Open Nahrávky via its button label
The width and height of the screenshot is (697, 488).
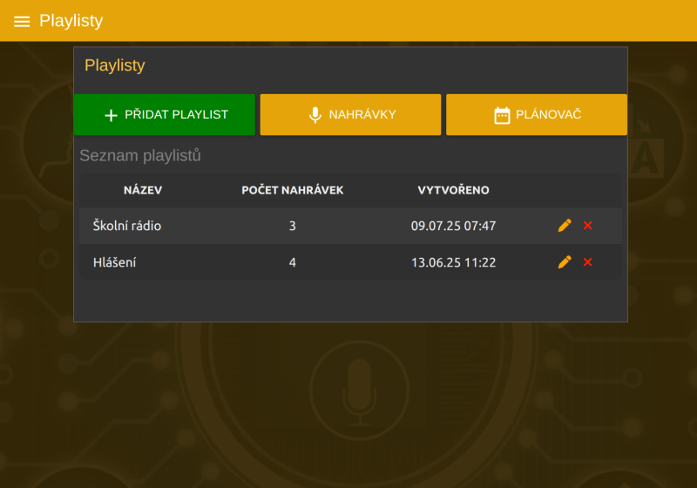pos(362,115)
